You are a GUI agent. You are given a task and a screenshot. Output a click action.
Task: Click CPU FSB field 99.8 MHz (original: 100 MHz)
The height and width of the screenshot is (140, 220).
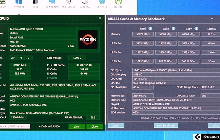click(176, 83)
